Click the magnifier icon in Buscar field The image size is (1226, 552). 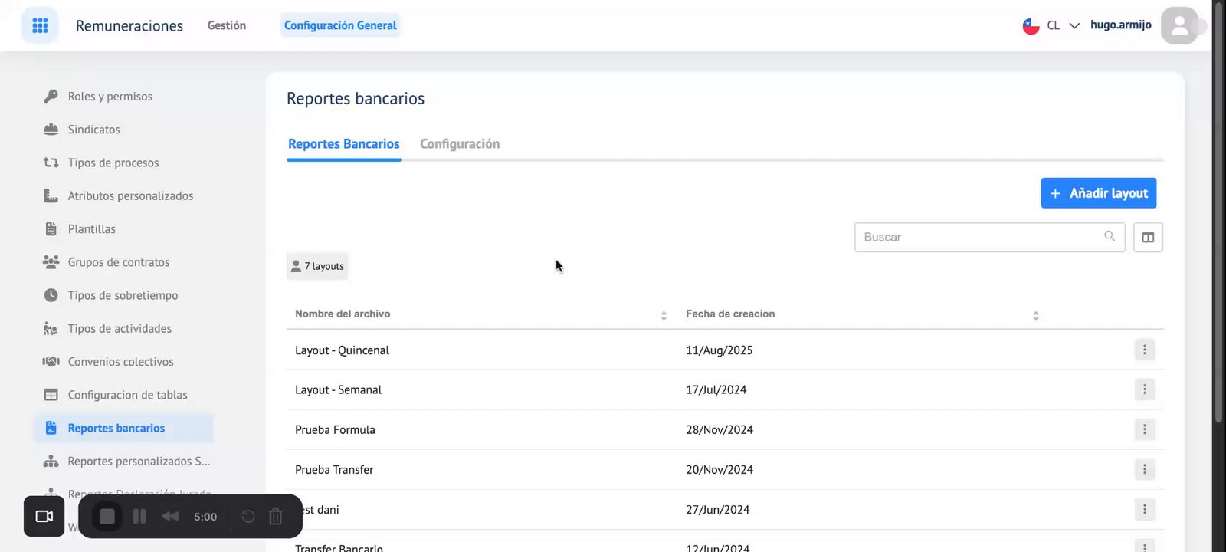pyautogui.click(x=1109, y=236)
